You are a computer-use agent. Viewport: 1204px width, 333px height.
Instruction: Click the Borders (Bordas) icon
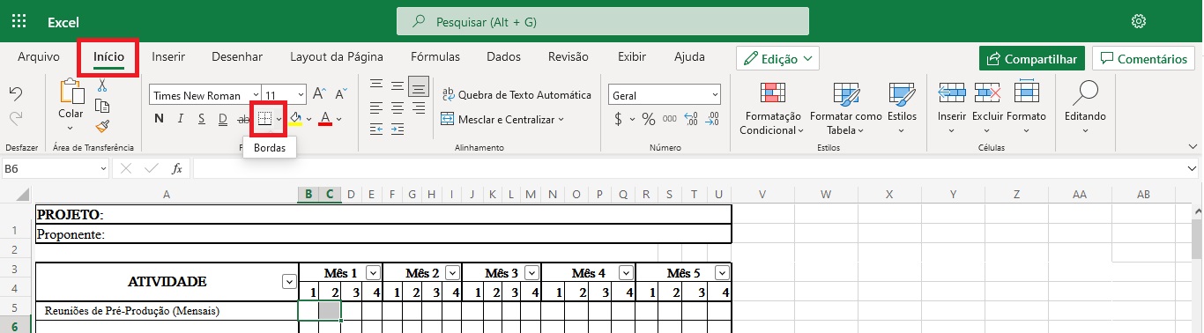(264, 119)
